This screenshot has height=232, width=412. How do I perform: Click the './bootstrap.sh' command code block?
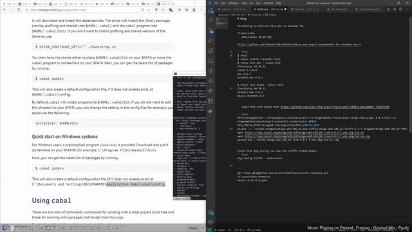(x=103, y=47)
